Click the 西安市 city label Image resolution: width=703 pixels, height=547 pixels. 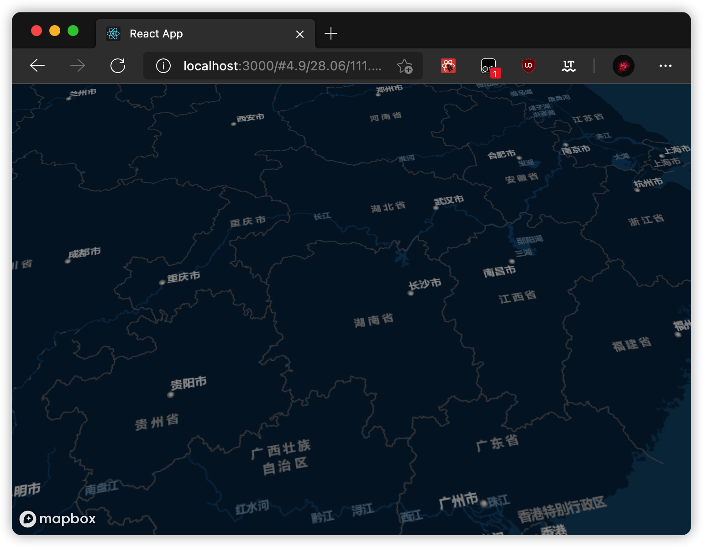click(250, 117)
